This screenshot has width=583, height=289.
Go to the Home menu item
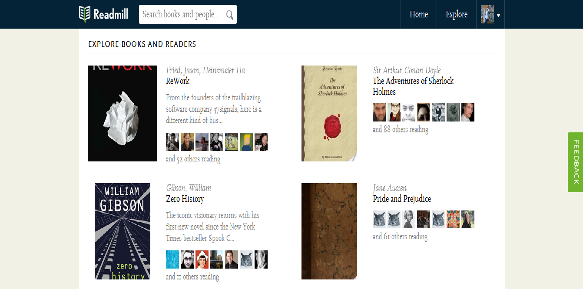point(419,14)
